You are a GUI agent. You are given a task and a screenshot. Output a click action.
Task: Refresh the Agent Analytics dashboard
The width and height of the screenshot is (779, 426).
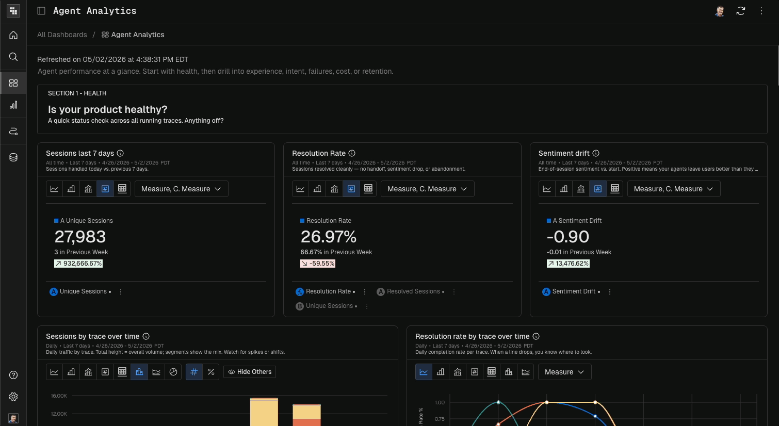[741, 11]
